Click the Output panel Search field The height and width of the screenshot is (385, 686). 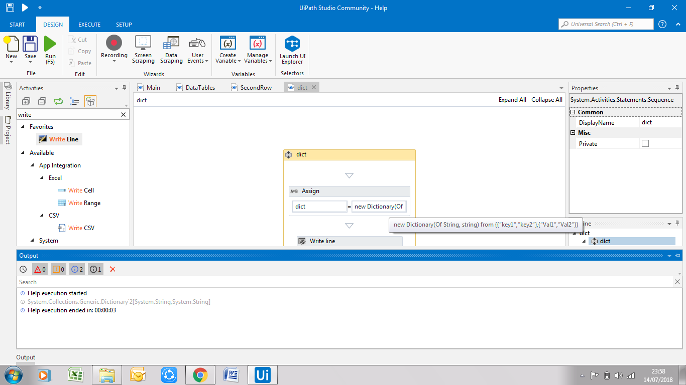pyautogui.click(x=345, y=282)
